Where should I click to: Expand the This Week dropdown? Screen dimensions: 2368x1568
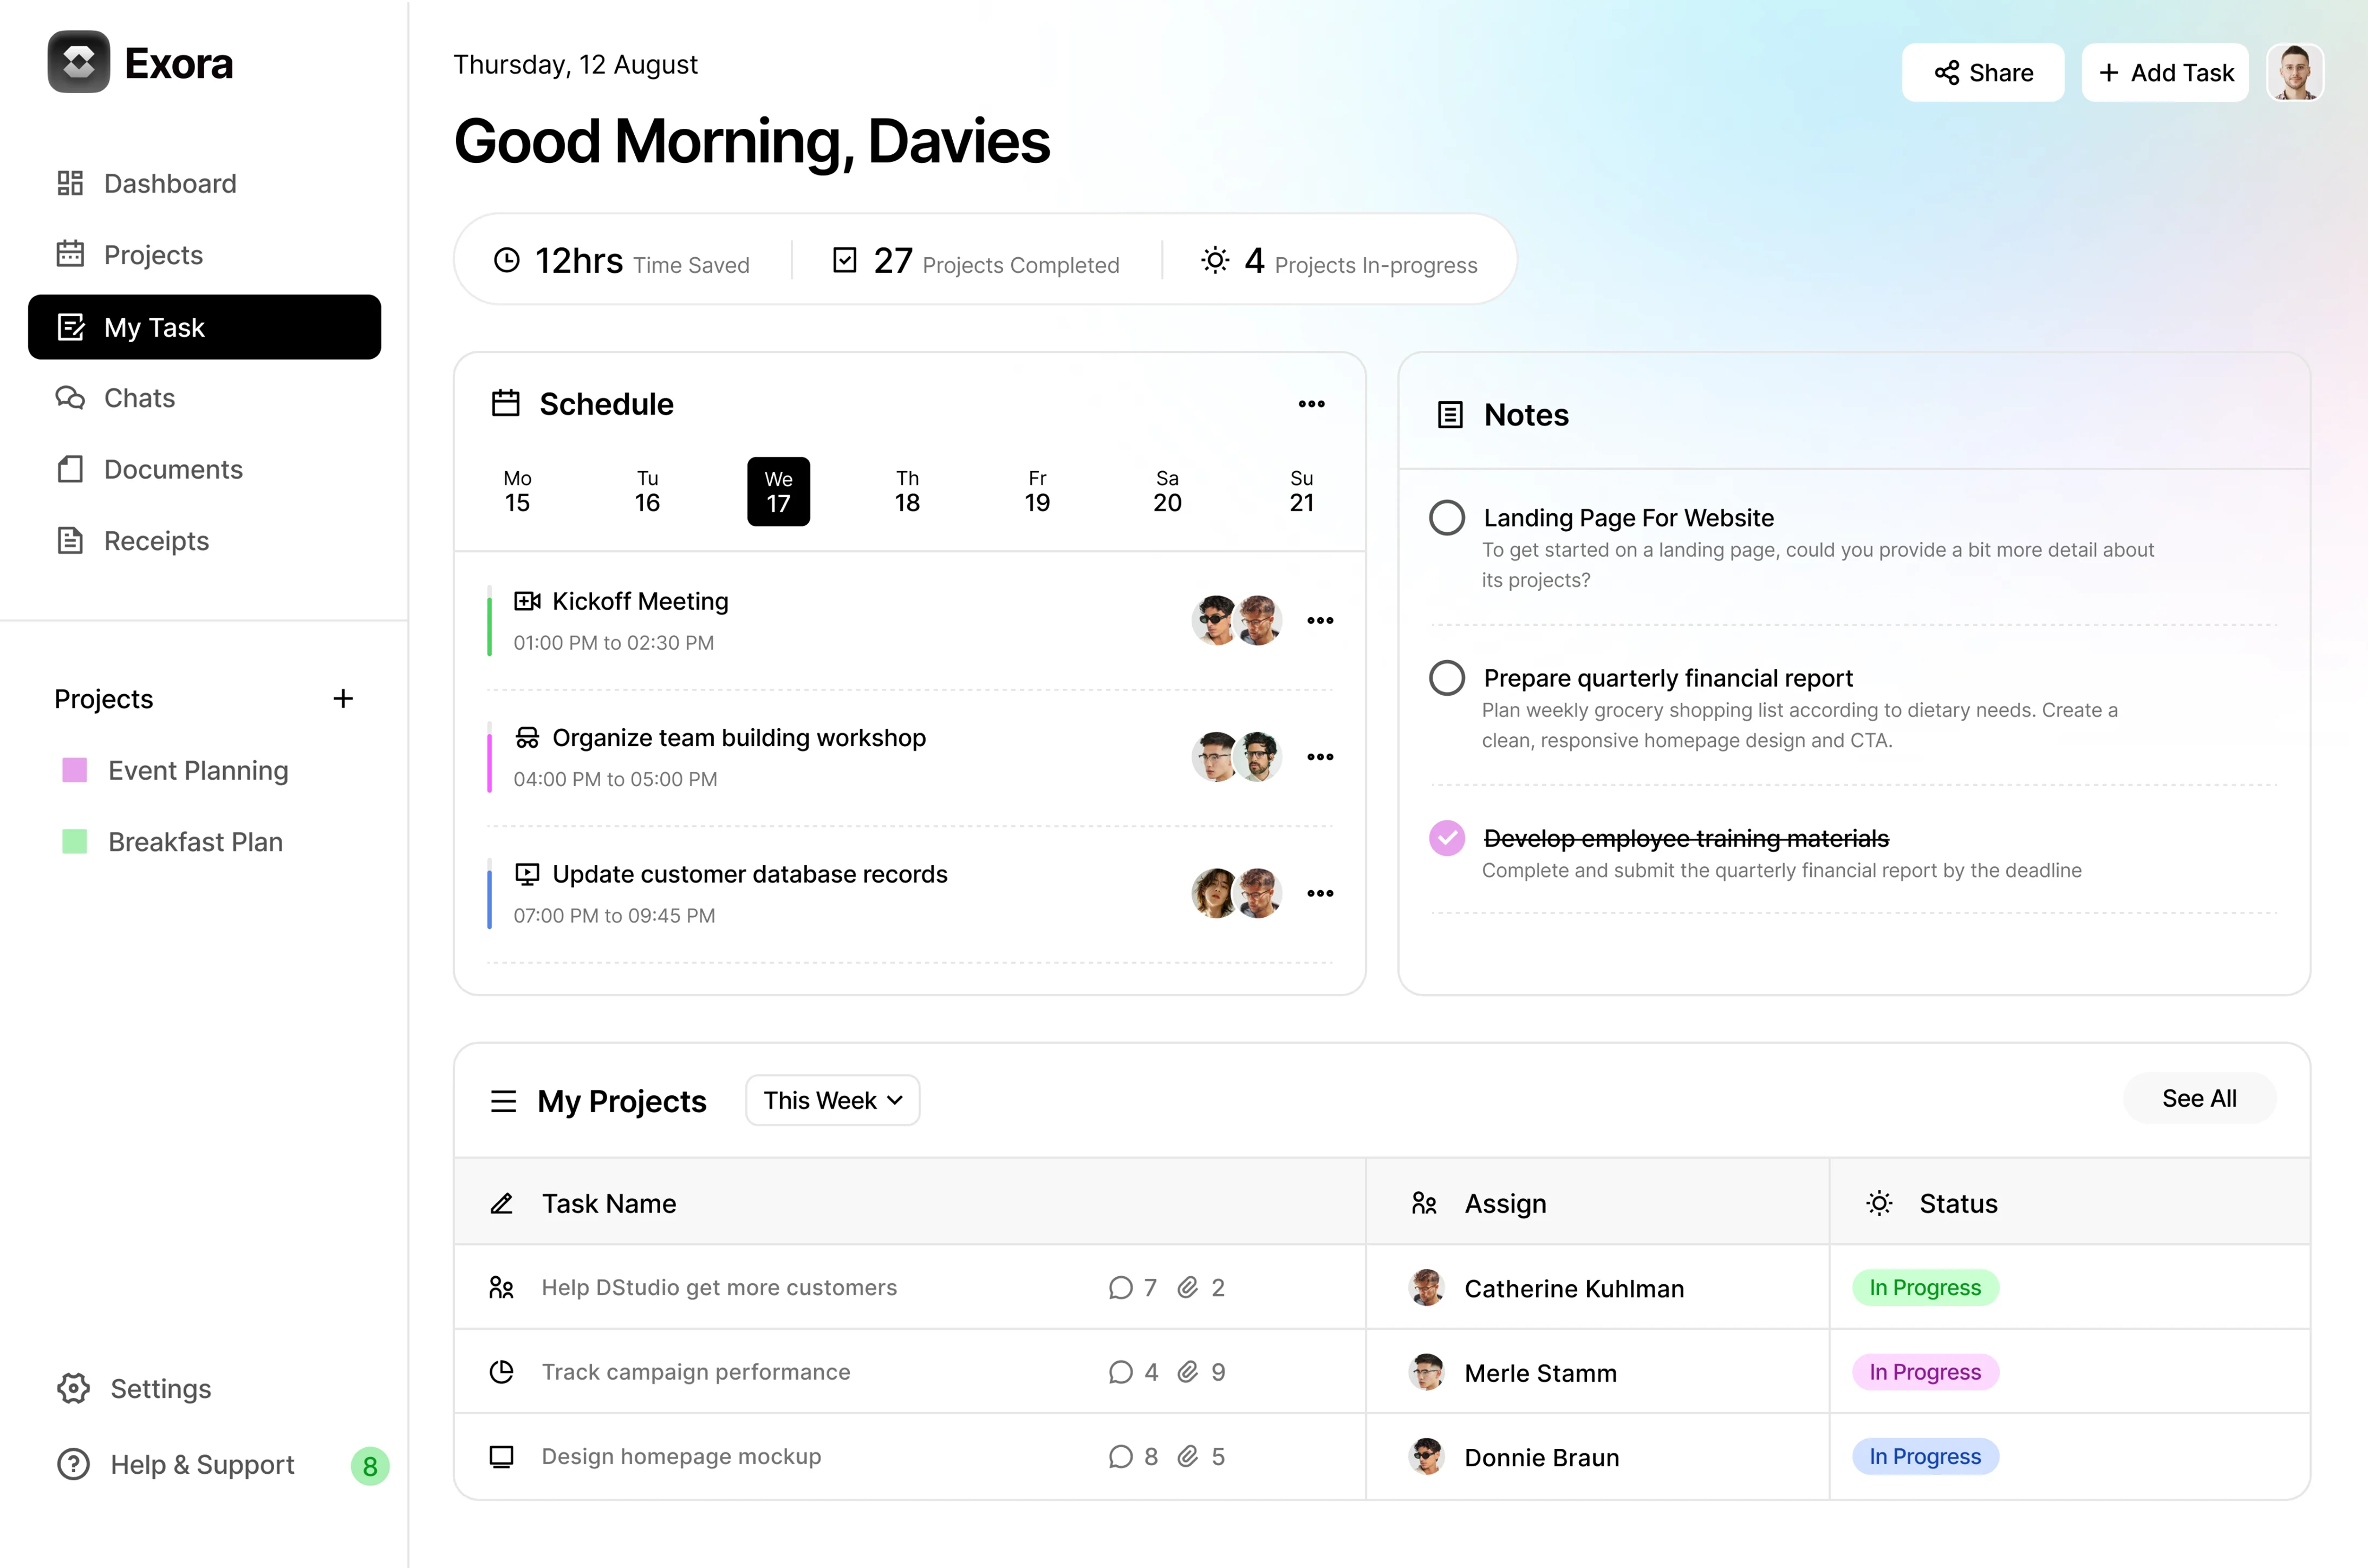(x=832, y=1100)
